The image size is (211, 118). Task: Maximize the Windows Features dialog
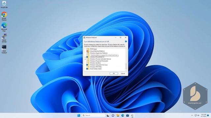pyautogui.click(x=121, y=38)
